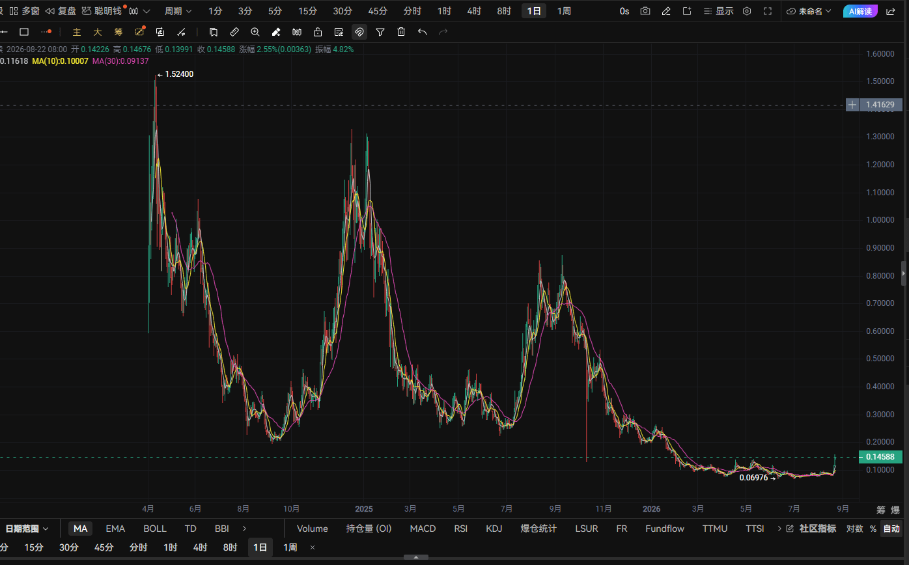909x565 pixels.
Task: Add the Fundflow sub-indicator
Action: click(665, 529)
